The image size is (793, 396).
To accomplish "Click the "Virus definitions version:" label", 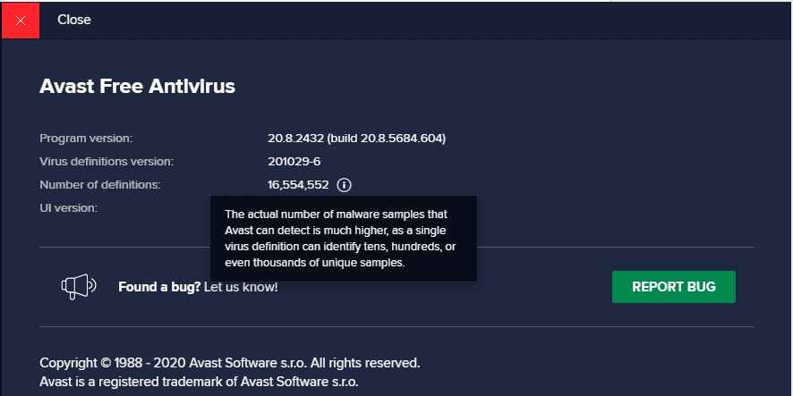I will click(107, 162).
